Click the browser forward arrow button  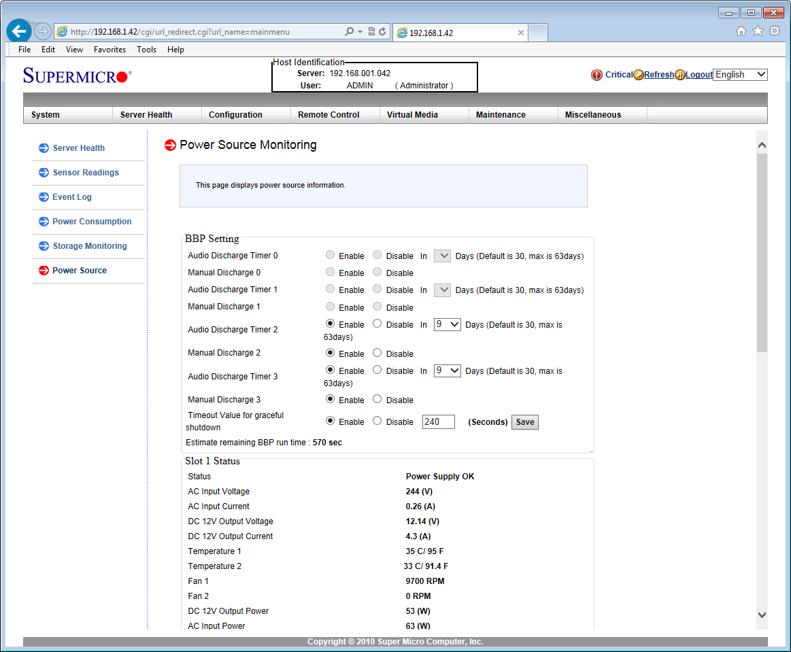pos(43,31)
